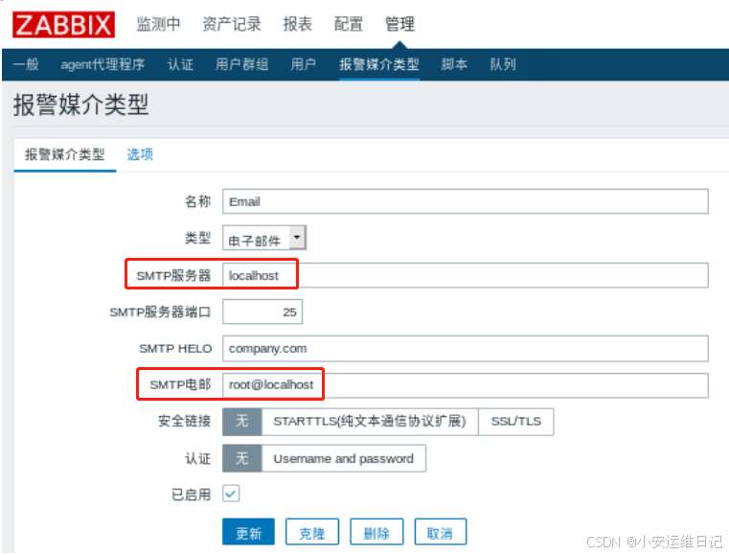Image resolution: width=729 pixels, height=555 pixels.
Task: Select SSL/TLS security connection option
Action: point(516,422)
